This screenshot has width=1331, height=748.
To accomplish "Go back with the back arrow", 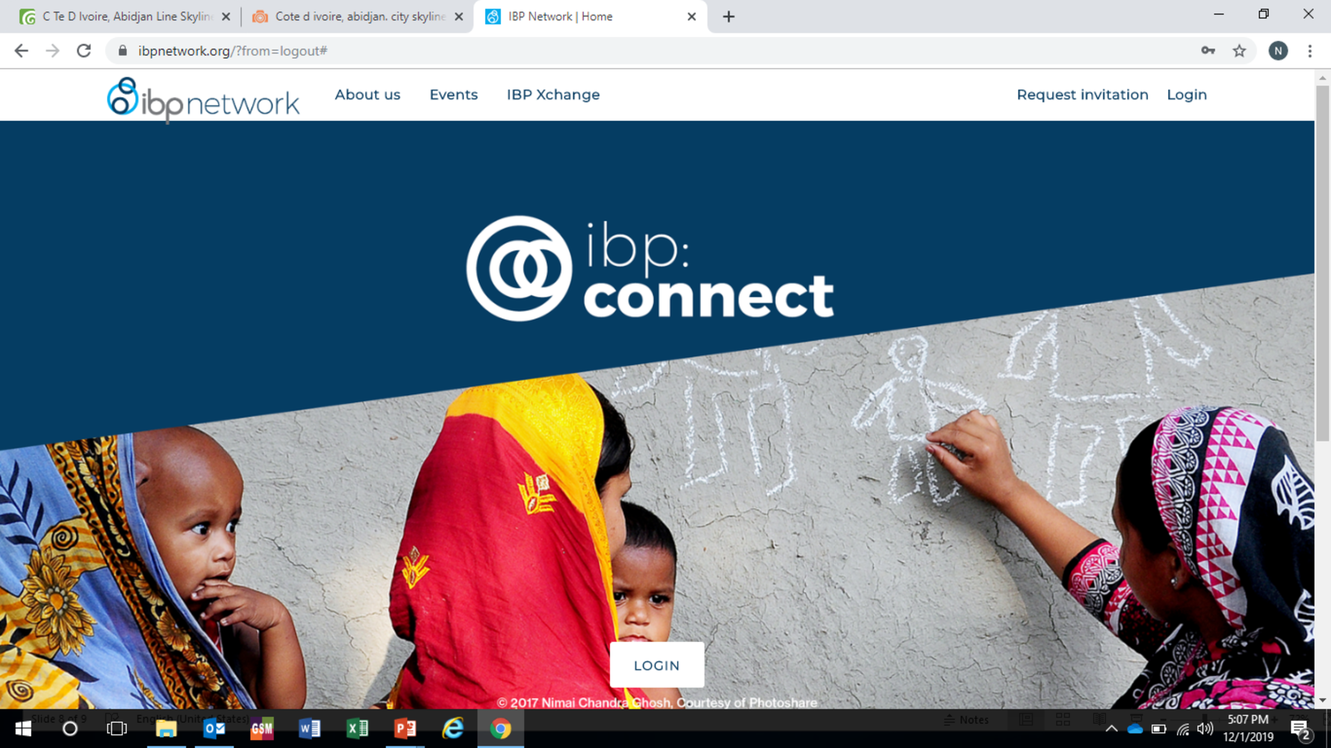I will pos(21,51).
